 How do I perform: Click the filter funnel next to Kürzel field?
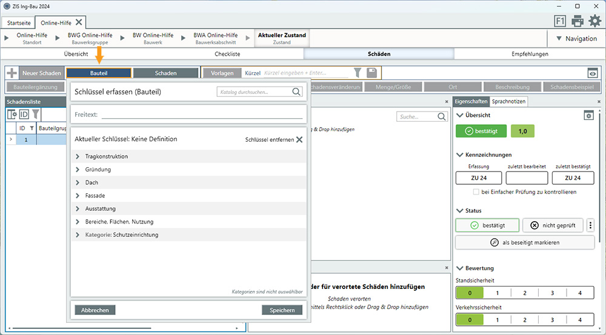tap(358, 73)
